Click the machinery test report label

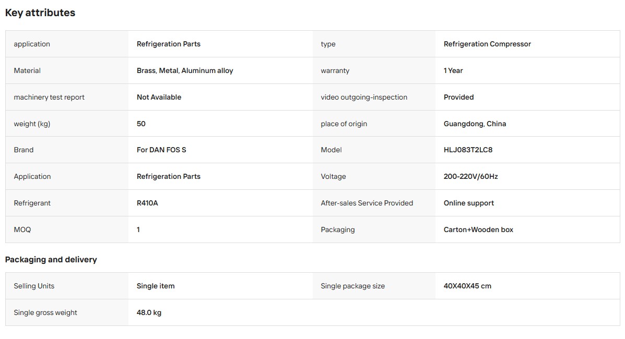point(49,97)
